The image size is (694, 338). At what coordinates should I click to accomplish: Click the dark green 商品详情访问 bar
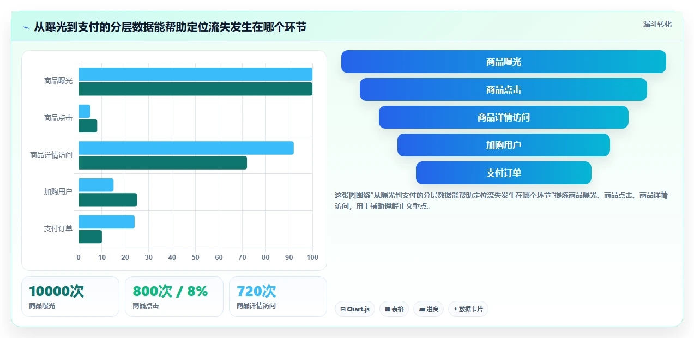point(162,162)
